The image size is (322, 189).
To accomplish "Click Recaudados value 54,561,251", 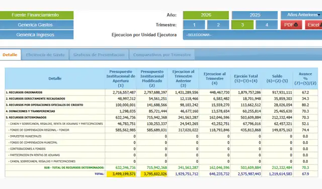I will [157, 99].
